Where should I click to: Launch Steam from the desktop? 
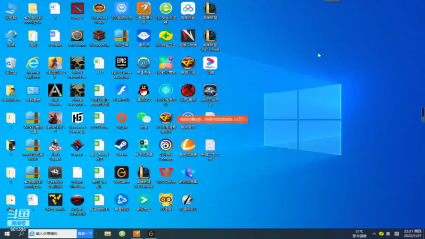pos(122,145)
